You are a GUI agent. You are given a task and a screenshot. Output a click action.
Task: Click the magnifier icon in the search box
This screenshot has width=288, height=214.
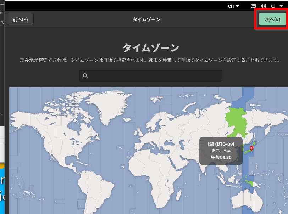tap(85, 76)
